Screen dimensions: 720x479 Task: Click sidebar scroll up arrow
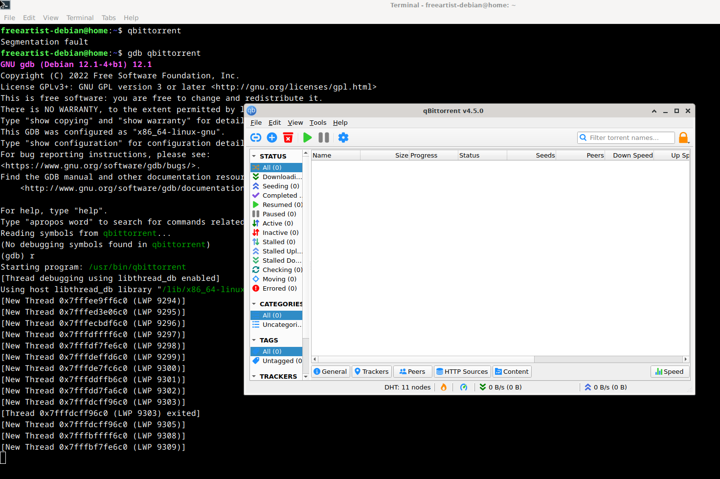(x=306, y=153)
